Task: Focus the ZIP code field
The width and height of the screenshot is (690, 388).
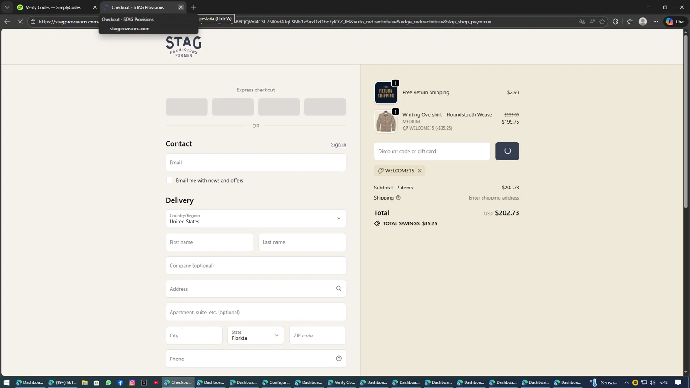Action: click(317, 336)
